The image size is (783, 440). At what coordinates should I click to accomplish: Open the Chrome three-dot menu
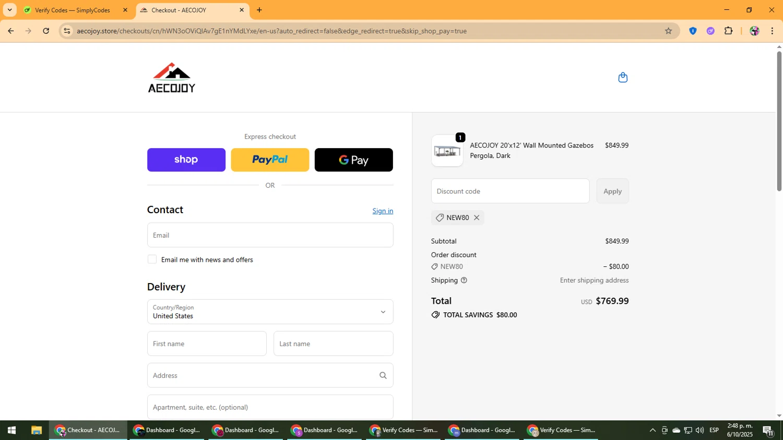pyautogui.click(x=772, y=31)
